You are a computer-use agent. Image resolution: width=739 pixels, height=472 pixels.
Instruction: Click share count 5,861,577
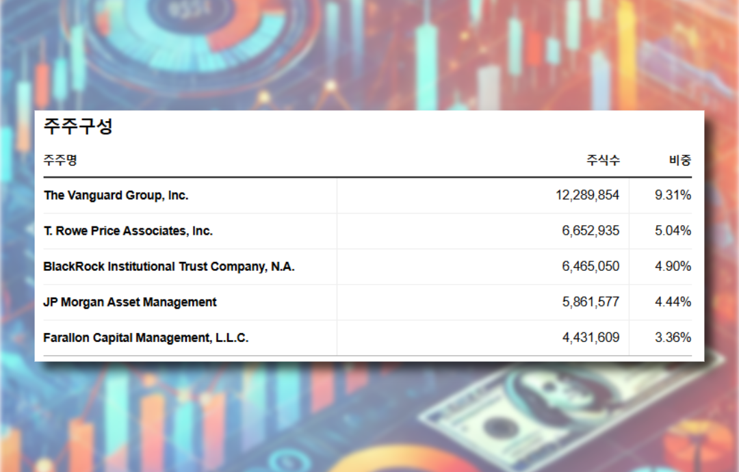tap(591, 302)
